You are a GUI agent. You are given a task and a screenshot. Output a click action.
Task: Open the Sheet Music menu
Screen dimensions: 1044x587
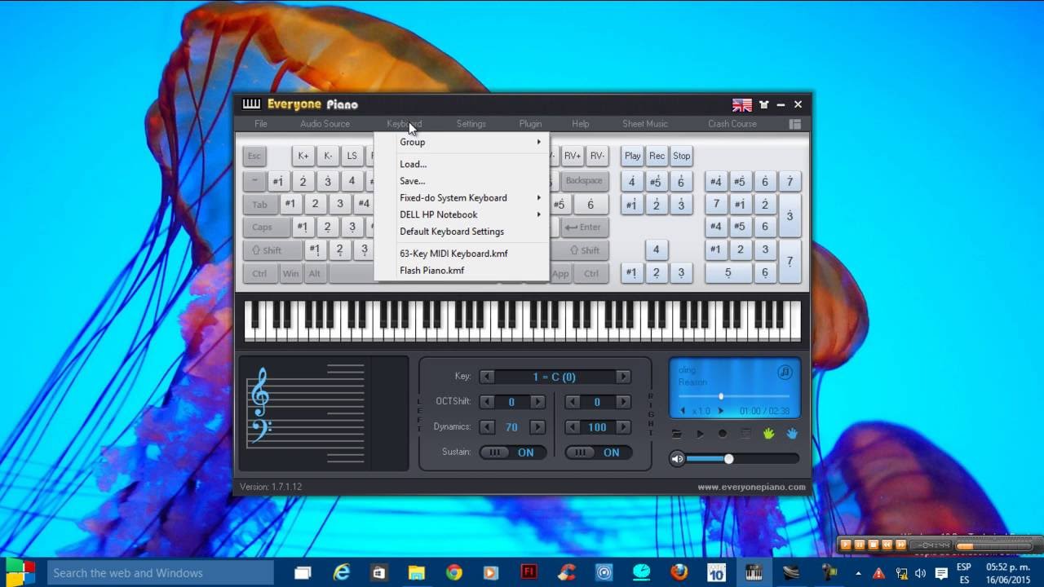click(645, 124)
